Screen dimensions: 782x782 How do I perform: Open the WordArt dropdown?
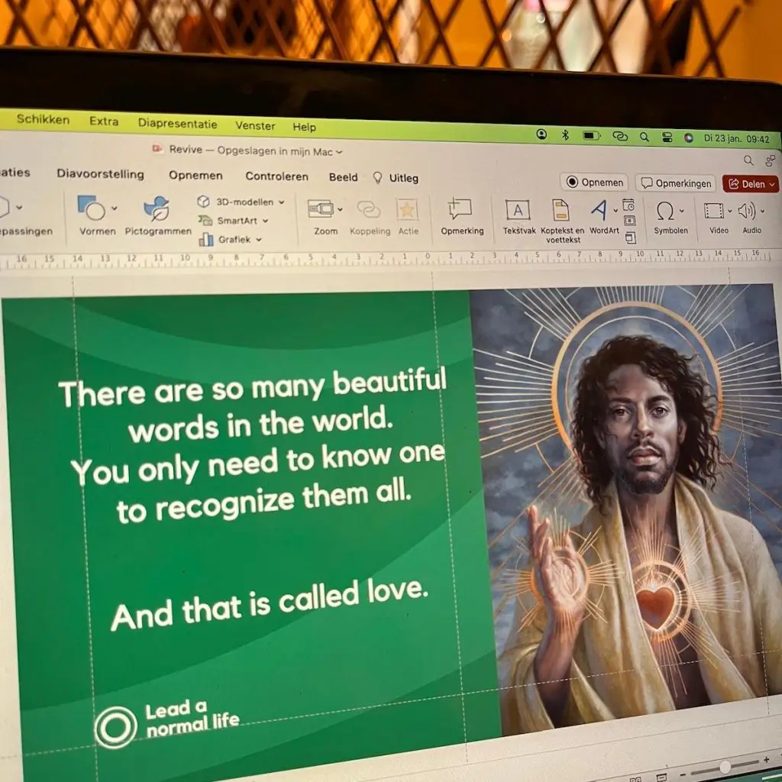pyautogui.click(x=615, y=210)
